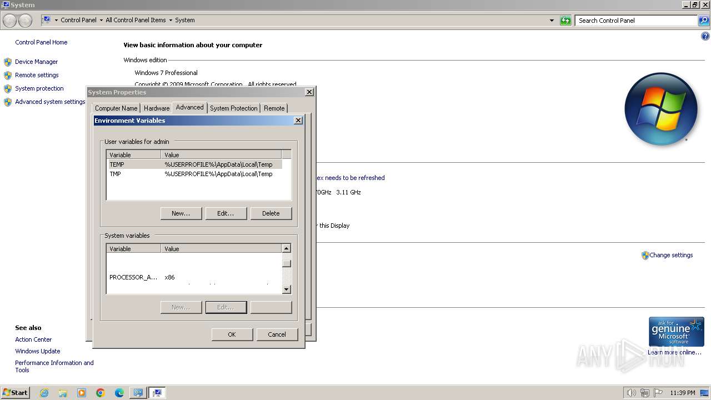Open the Windows Update link
711x400 pixels.
click(38, 351)
